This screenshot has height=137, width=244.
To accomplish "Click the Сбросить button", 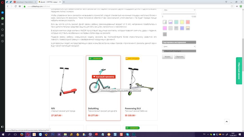I will point(180,57).
